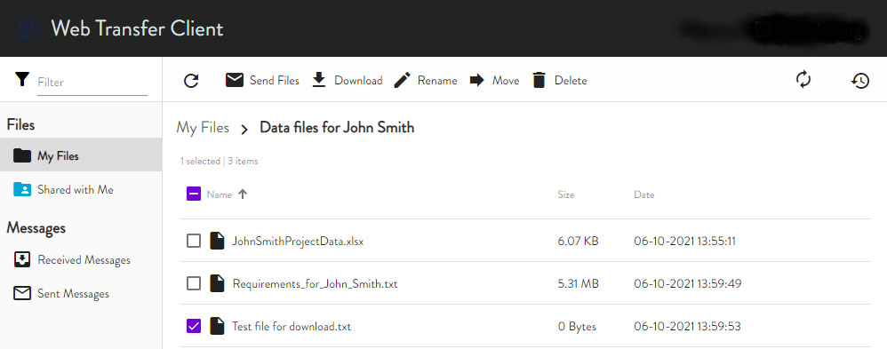887x349 pixels.
Task: Sort by the Date column header
Action: pyautogui.click(x=643, y=194)
